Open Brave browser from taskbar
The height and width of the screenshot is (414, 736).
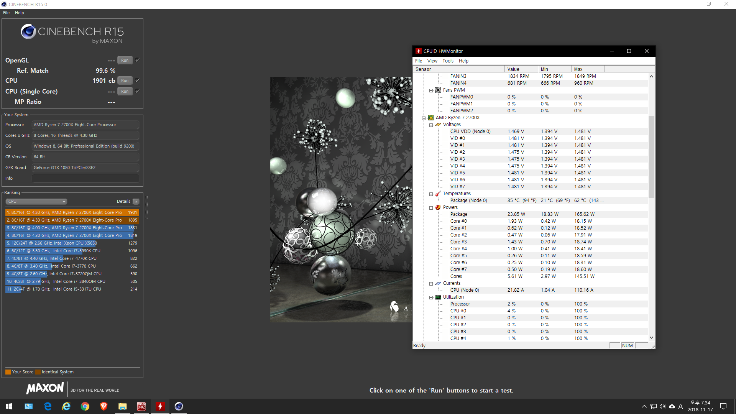pyautogui.click(x=103, y=406)
